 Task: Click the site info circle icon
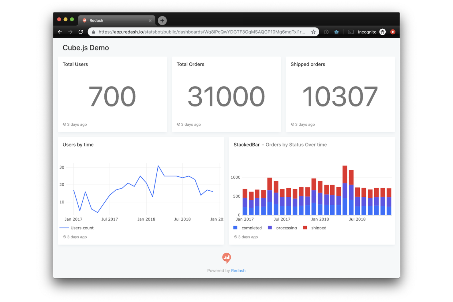coord(326,32)
